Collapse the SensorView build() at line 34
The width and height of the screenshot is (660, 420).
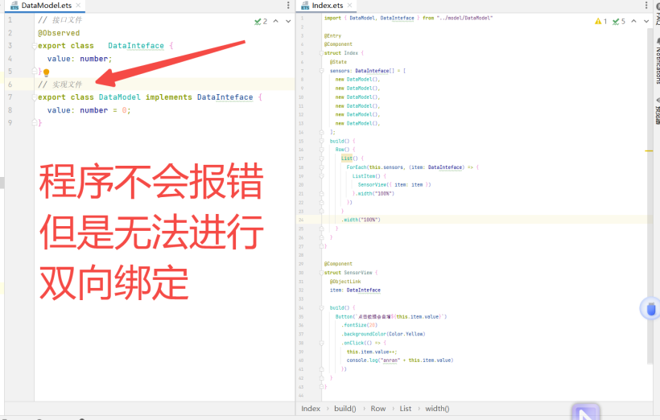click(322, 307)
